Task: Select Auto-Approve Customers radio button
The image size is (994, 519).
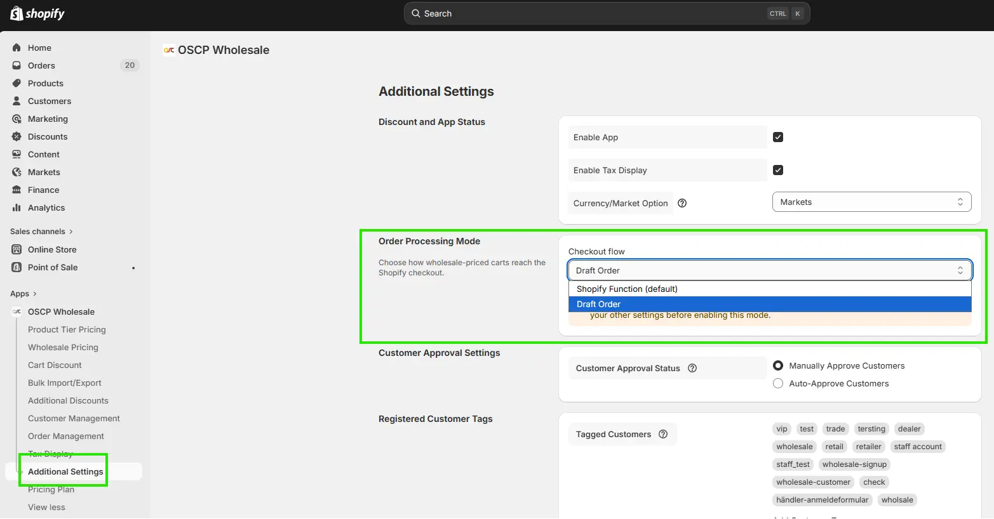Action: [x=778, y=383]
